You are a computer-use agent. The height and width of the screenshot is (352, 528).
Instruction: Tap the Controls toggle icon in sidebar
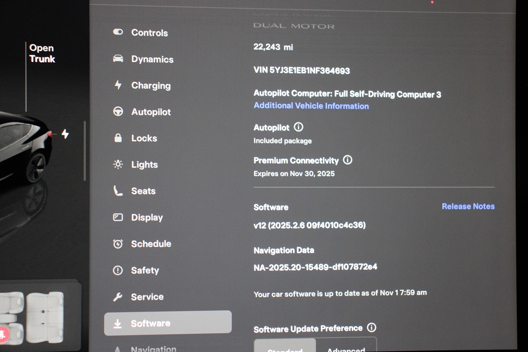[x=118, y=32]
